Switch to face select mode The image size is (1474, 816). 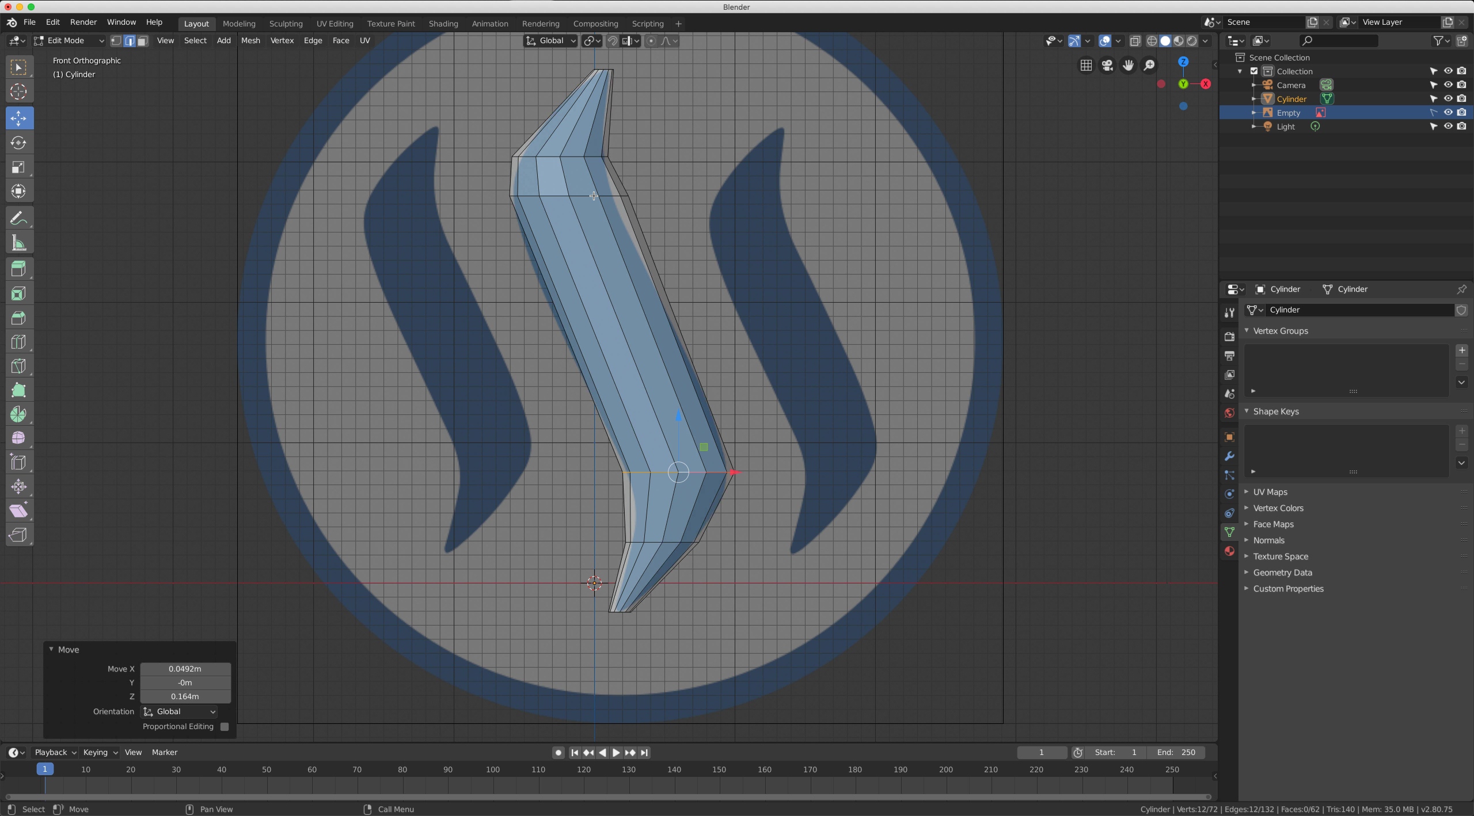click(x=143, y=41)
